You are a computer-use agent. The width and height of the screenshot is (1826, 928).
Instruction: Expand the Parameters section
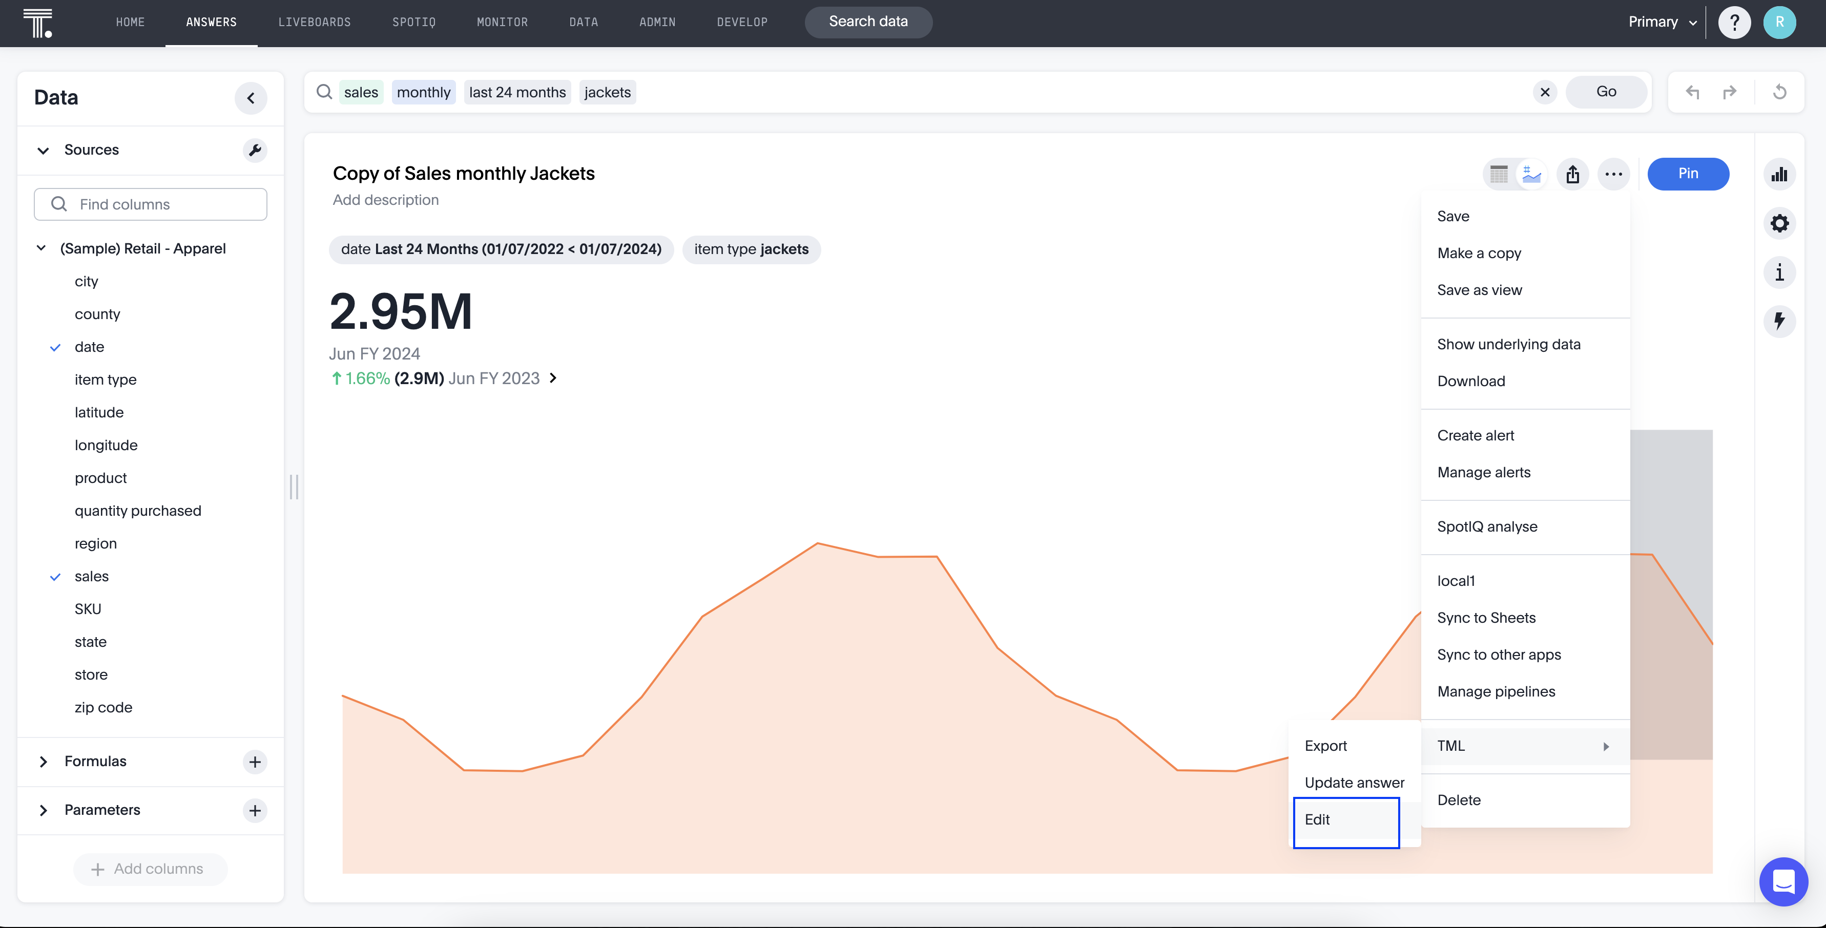coord(43,810)
